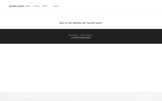Open the Home menu item
This screenshot has width=162, height=101.
pyautogui.click(x=28, y=6)
